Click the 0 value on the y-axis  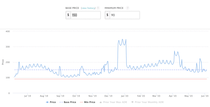[x=9, y=93]
